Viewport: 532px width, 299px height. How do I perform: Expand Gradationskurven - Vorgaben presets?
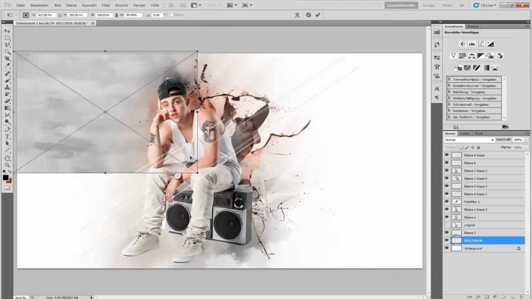(x=449, y=86)
